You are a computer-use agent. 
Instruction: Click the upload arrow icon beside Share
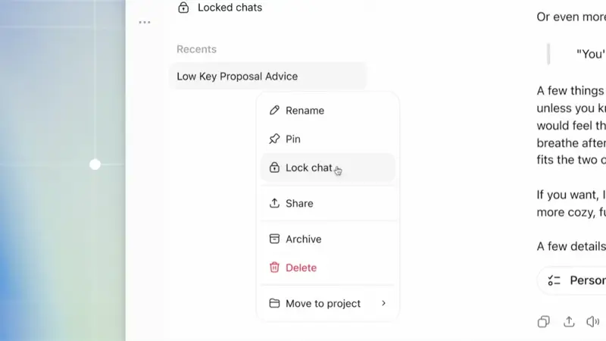[x=274, y=203]
